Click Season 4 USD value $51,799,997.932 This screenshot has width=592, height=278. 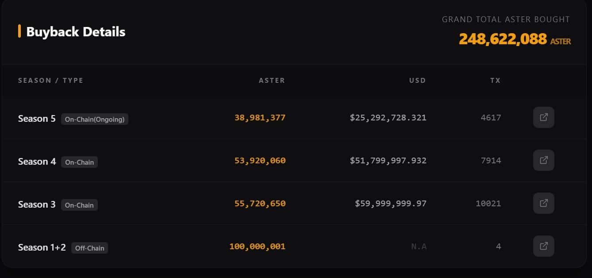click(x=388, y=161)
